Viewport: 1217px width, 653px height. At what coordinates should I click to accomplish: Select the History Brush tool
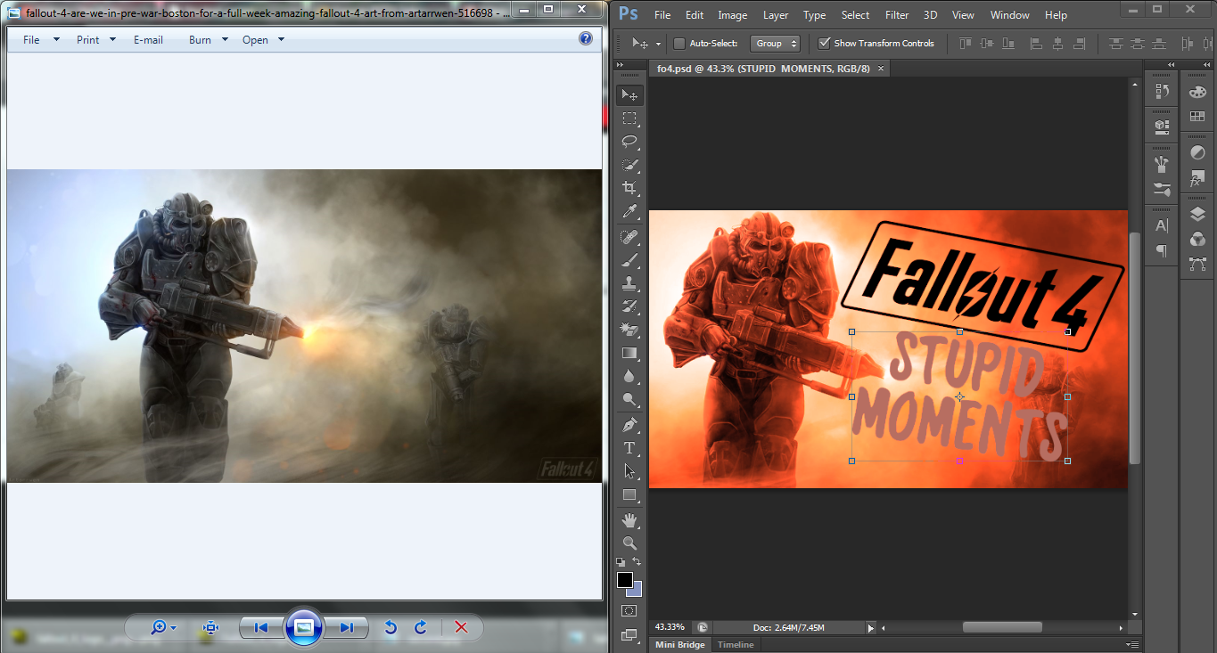tap(629, 306)
